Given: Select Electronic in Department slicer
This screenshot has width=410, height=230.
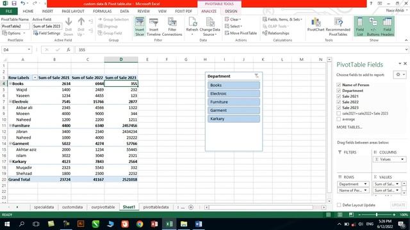Looking at the screenshot, I should click(x=234, y=93).
